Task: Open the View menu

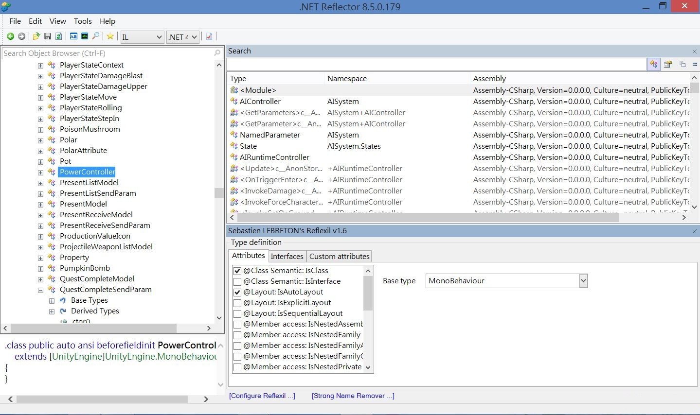Action: [57, 21]
